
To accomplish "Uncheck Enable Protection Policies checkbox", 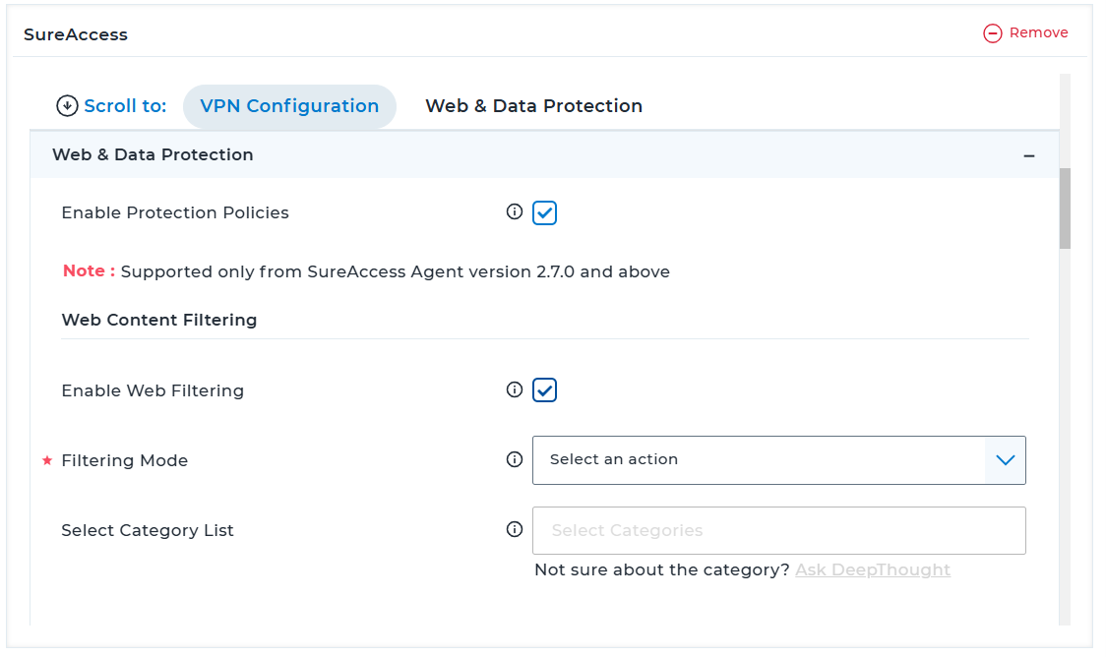I will pos(544,212).
